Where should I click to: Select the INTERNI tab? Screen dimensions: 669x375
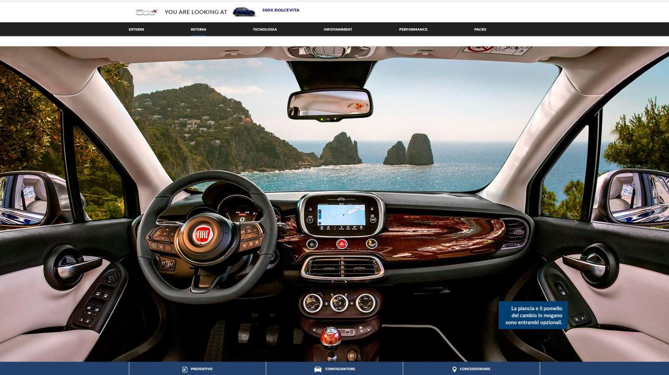coord(198,29)
